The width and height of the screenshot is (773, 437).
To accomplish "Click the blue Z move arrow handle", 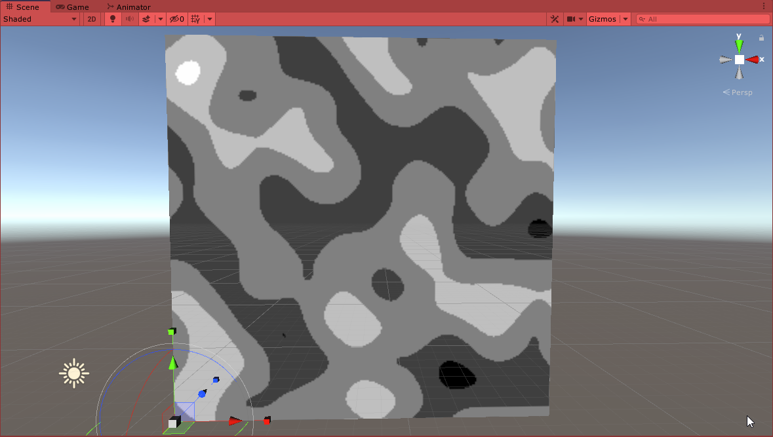I will click(202, 394).
